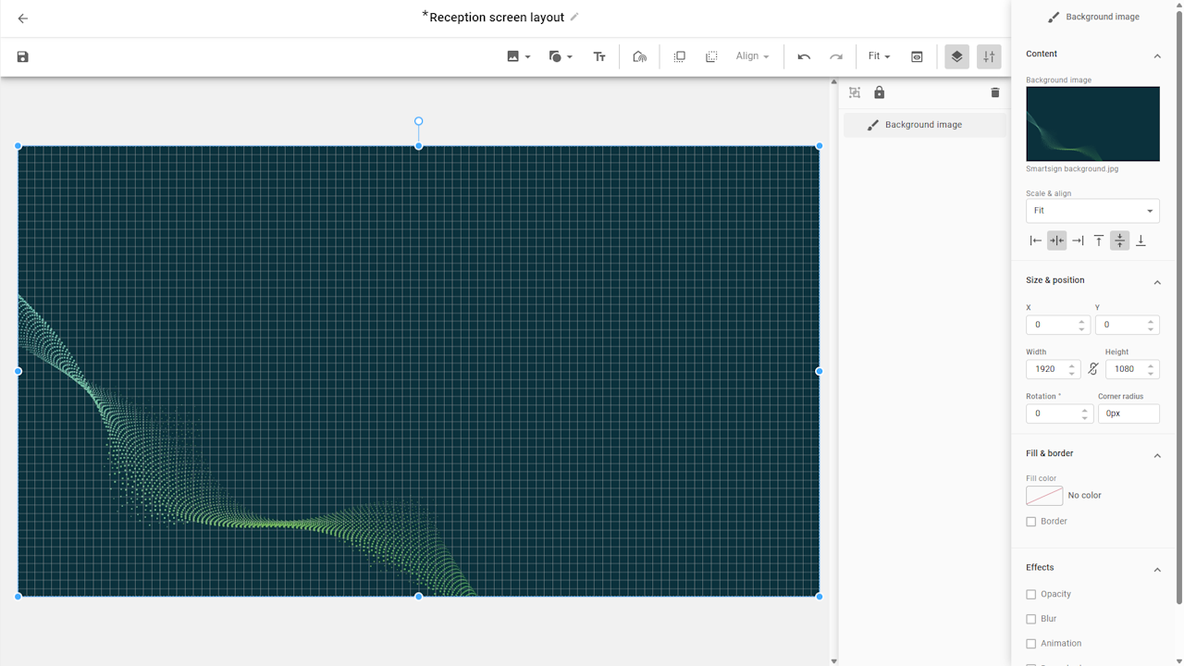Click the aspect ratio link icon
The height and width of the screenshot is (666, 1184).
[x=1093, y=369]
